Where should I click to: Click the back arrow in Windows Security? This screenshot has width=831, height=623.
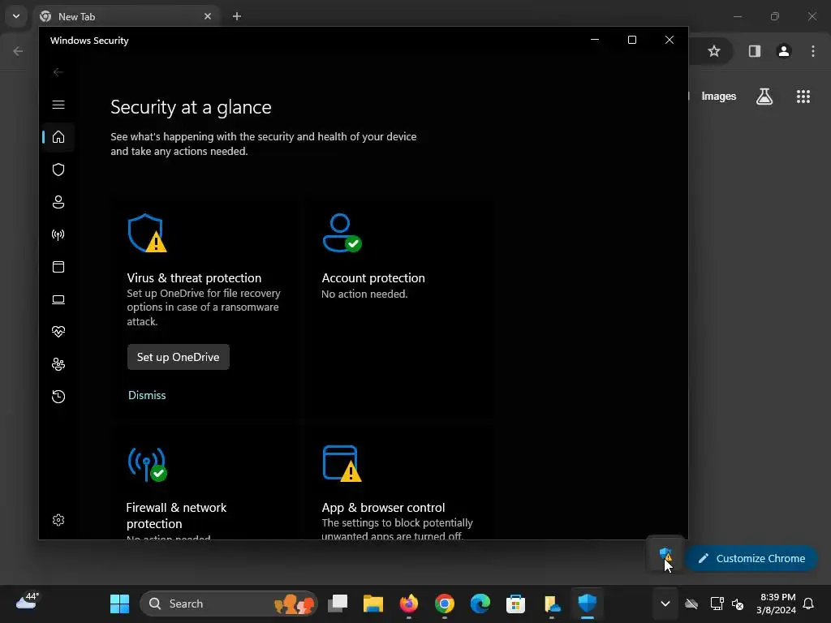pyautogui.click(x=58, y=72)
